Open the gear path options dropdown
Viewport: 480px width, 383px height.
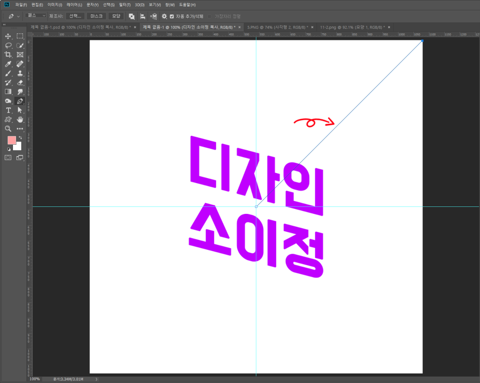point(164,16)
